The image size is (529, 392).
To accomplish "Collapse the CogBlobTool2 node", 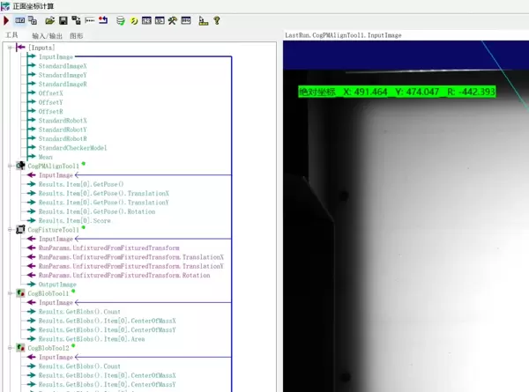I will (x=10, y=348).
